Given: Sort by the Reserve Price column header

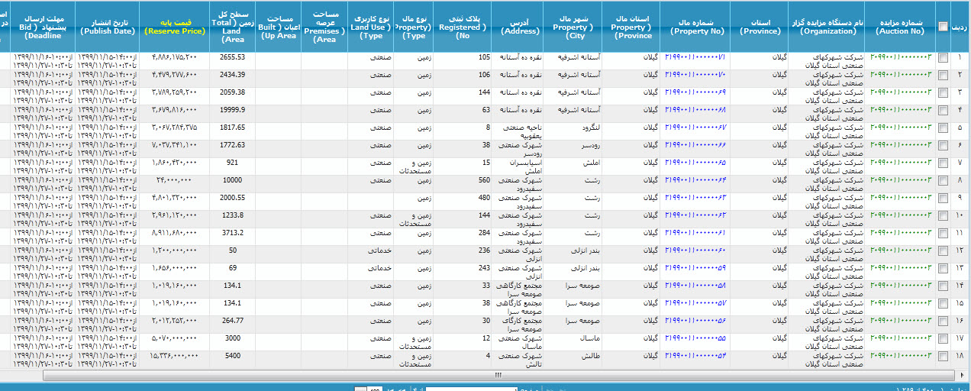Looking at the screenshot, I should click(x=176, y=26).
